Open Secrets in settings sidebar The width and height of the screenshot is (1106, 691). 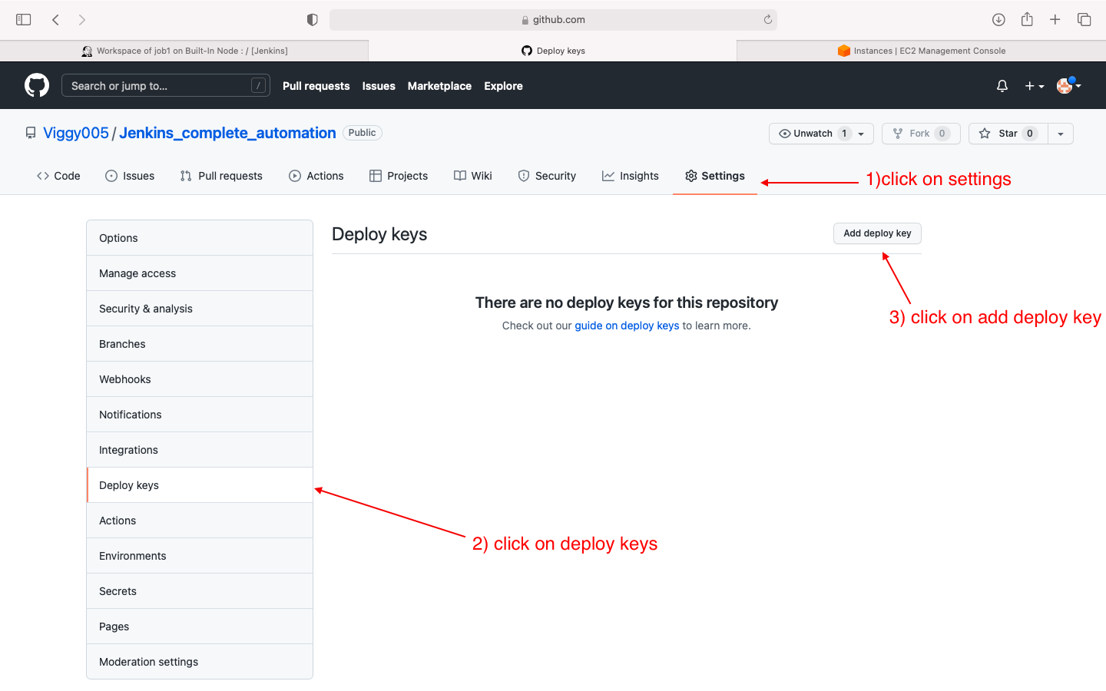pyautogui.click(x=200, y=591)
